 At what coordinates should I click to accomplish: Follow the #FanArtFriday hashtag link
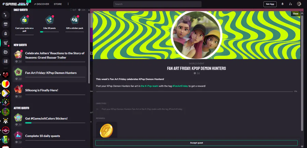coord(180,86)
